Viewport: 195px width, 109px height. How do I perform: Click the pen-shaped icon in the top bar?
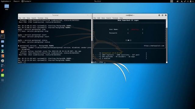tap(185, 1)
